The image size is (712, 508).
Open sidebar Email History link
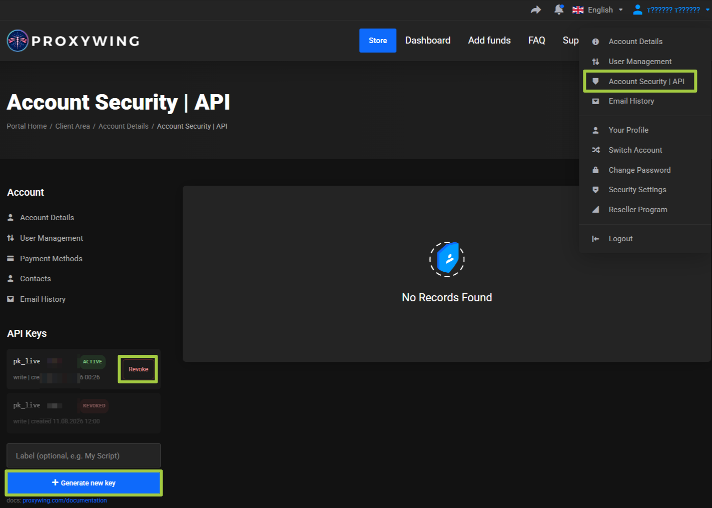point(43,299)
